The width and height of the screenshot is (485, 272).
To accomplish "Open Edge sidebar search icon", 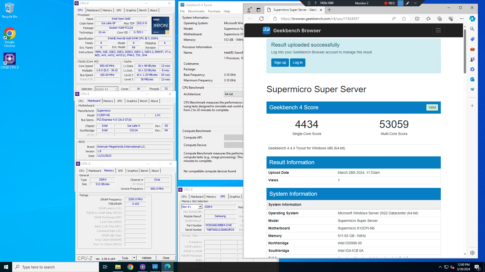I will pyautogui.click(x=472, y=29).
